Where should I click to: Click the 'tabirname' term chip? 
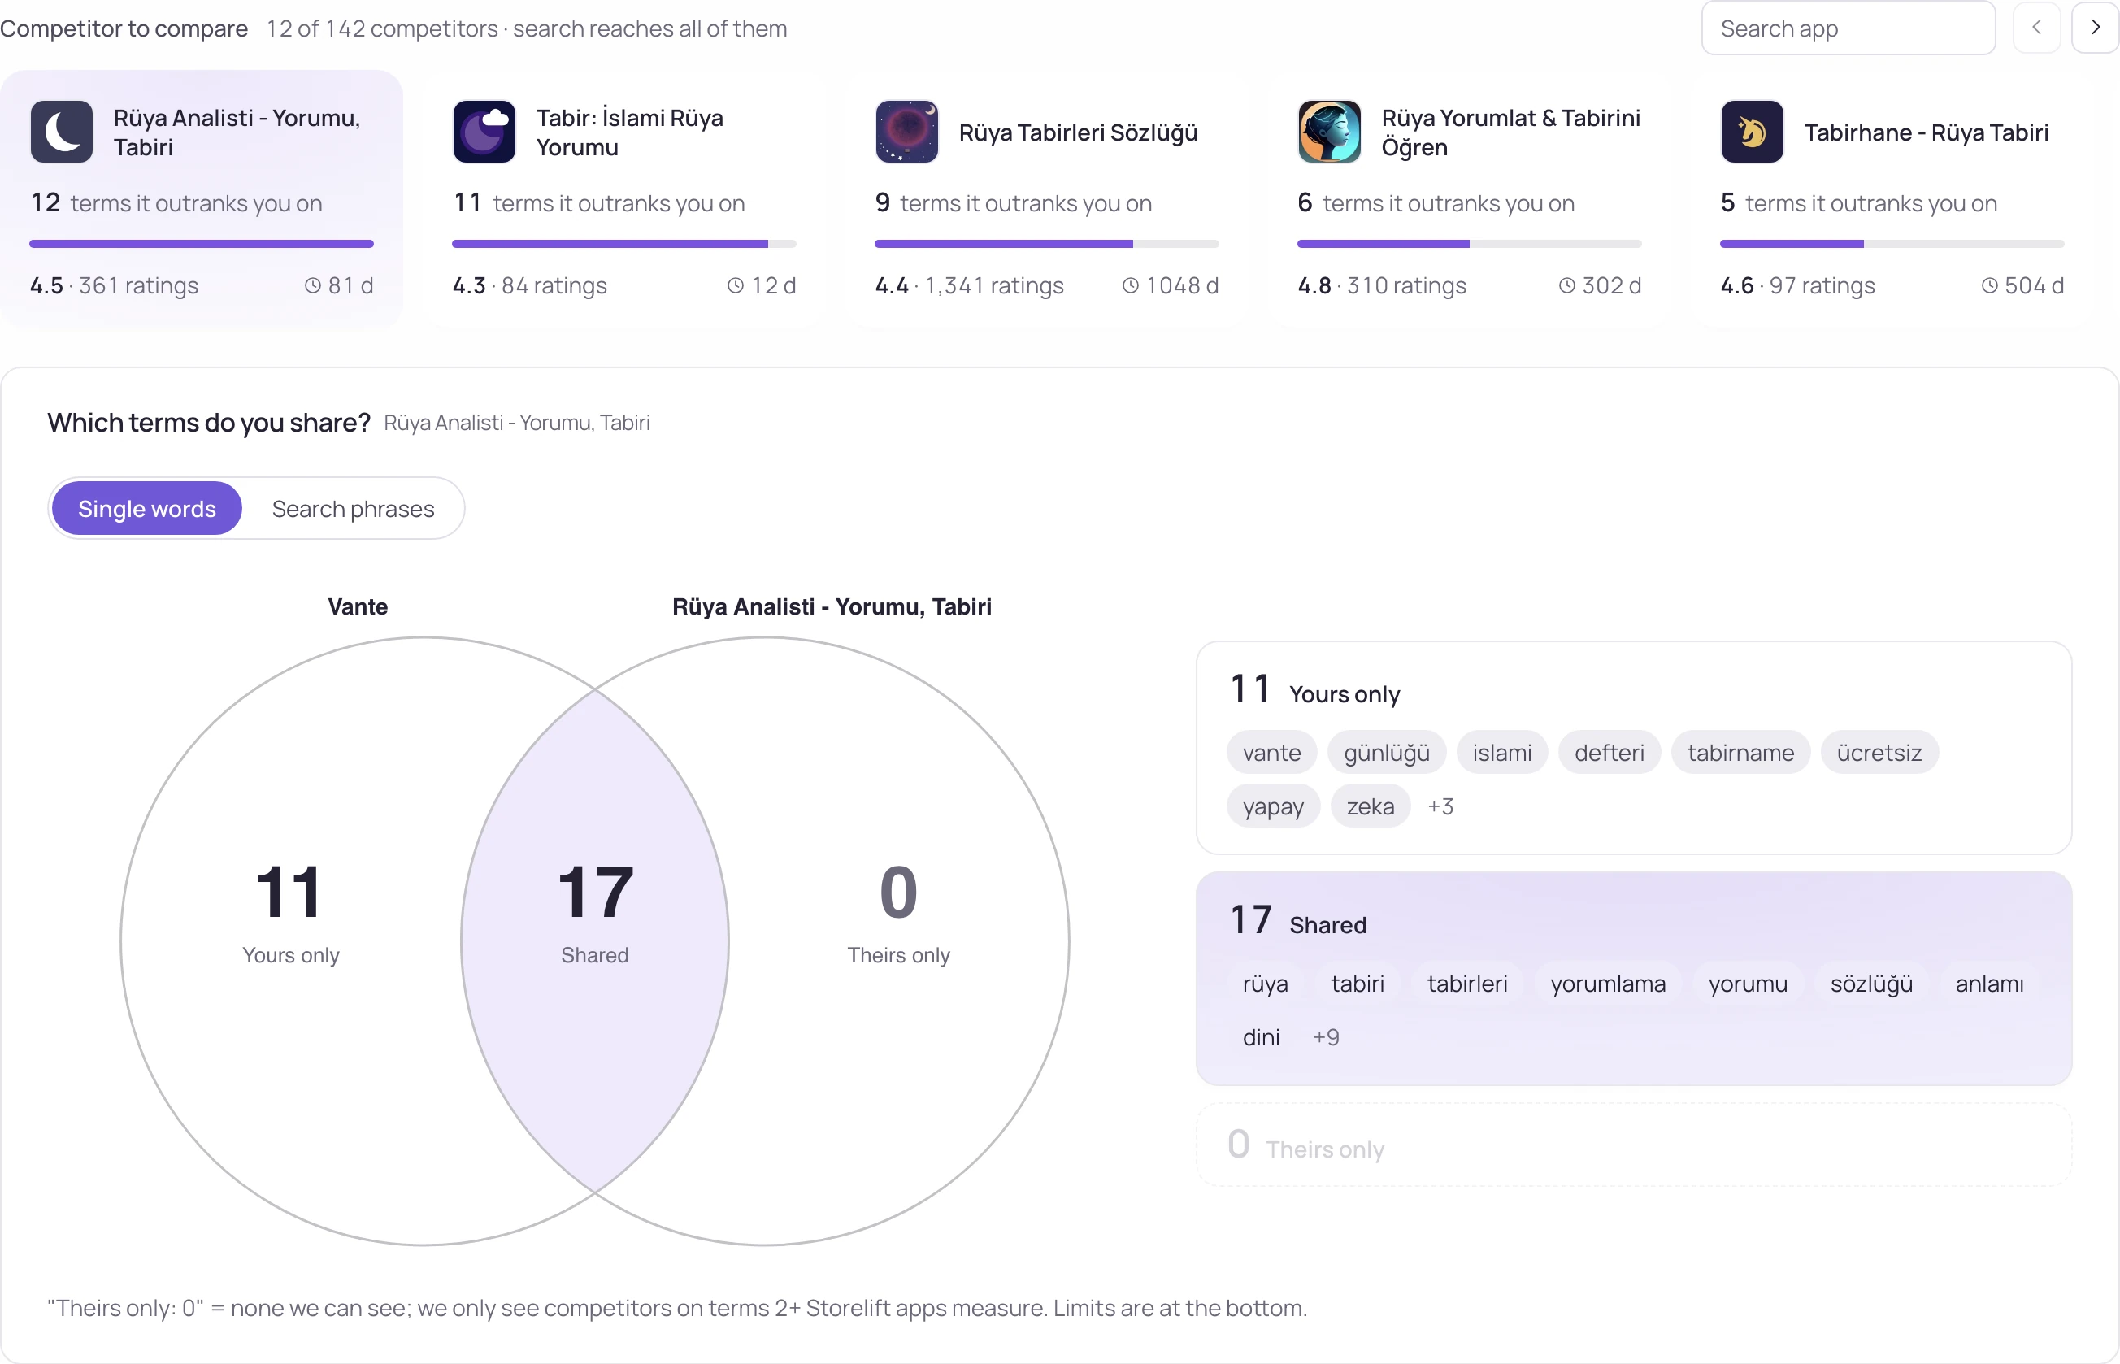coord(1740,753)
